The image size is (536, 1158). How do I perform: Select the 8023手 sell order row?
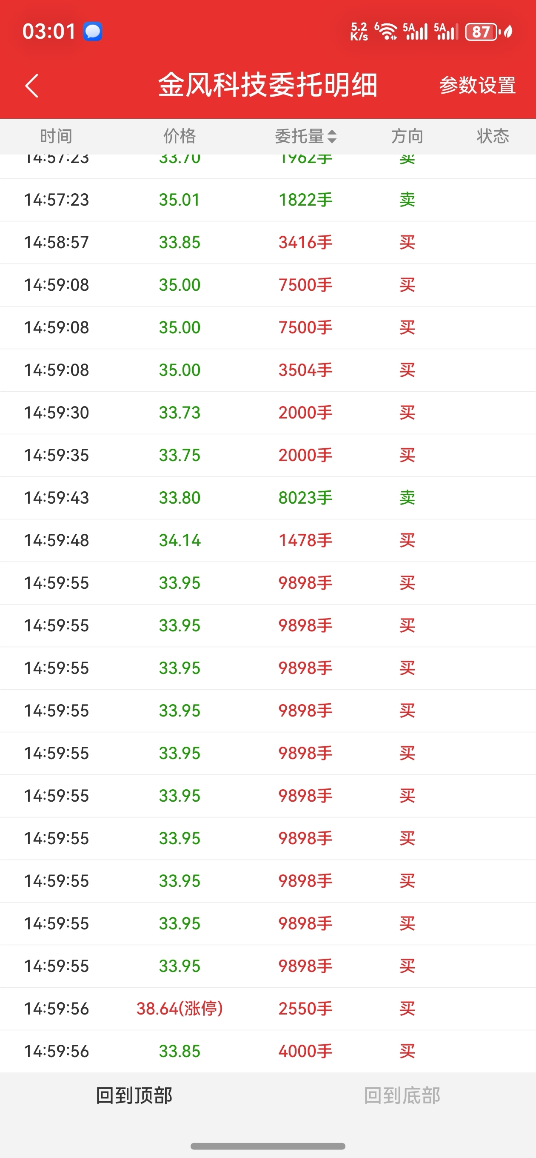[x=268, y=498]
